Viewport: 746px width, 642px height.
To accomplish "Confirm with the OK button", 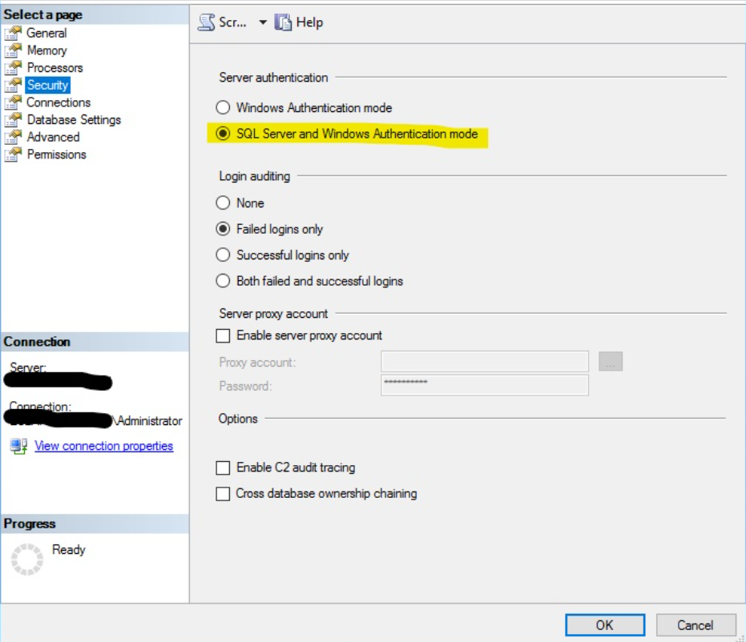I will click(x=605, y=625).
